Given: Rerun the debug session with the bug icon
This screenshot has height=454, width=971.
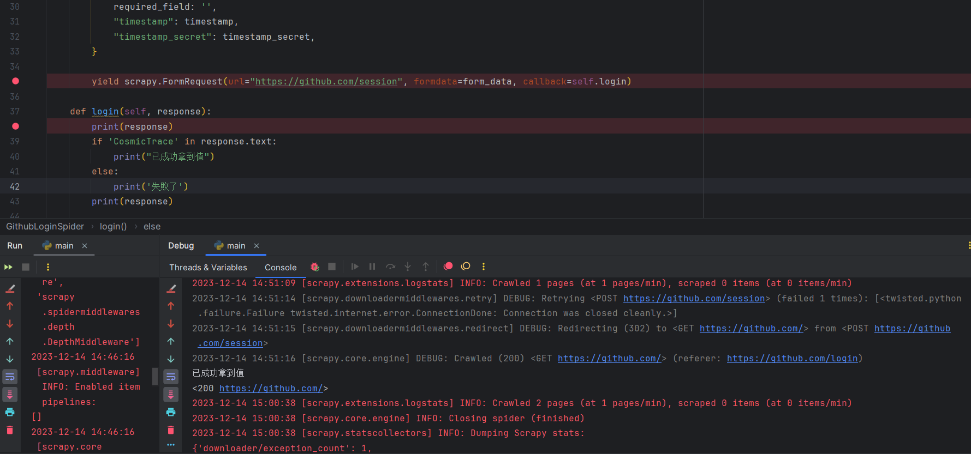Looking at the screenshot, I should coord(315,267).
